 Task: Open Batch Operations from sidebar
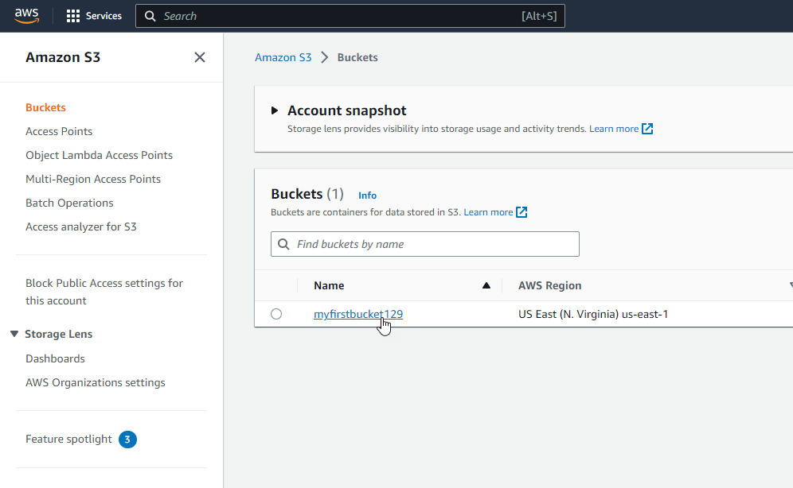coord(69,203)
